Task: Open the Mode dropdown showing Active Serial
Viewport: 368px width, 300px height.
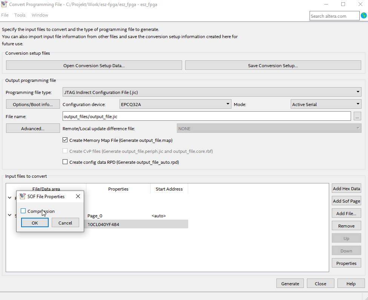Action: point(326,104)
